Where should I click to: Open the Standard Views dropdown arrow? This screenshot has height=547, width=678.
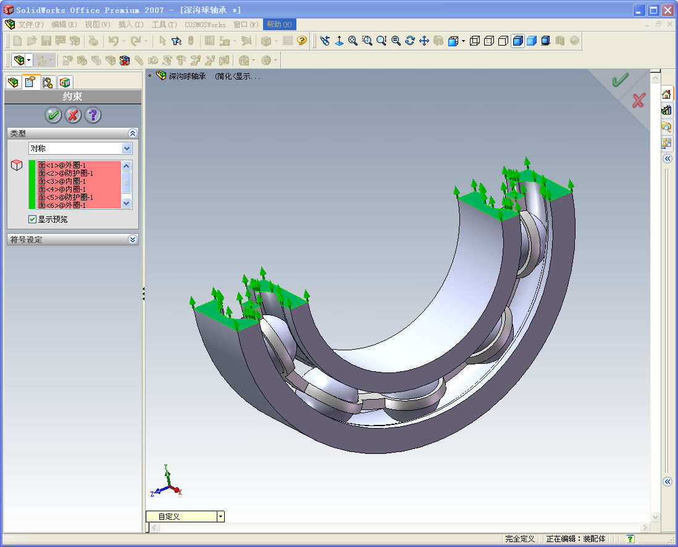coord(464,41)
